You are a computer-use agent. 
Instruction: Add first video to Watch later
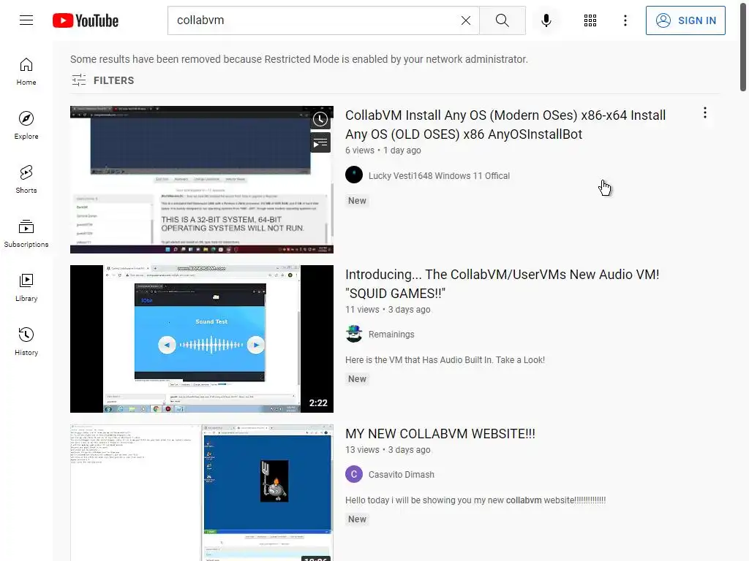click(320, 119)
